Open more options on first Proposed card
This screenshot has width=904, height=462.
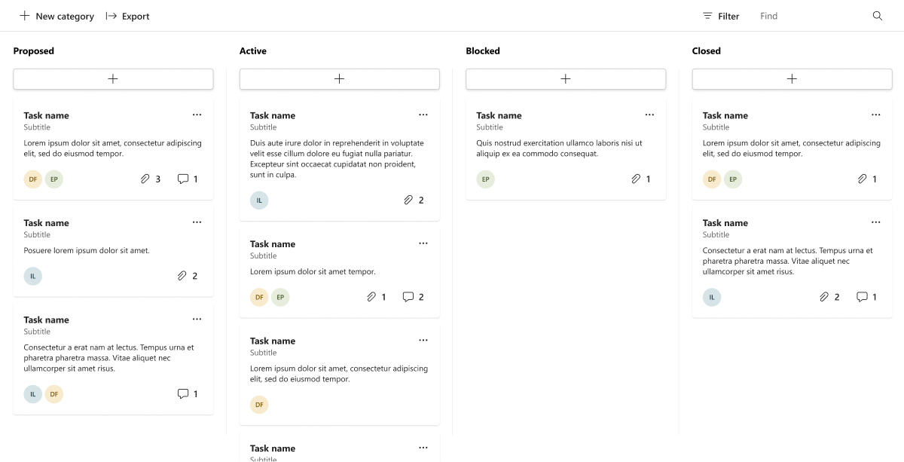197,115
